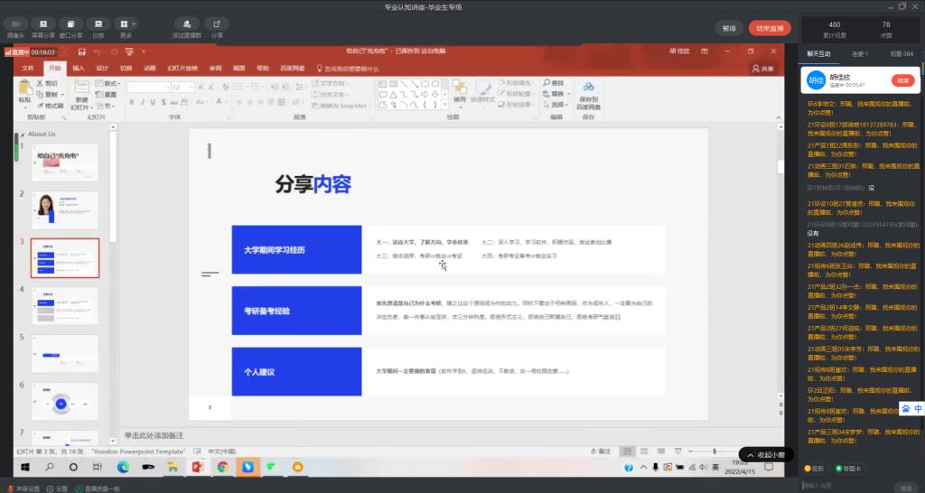The width and height of the screenshot is (925, 493).
Task: Click the add live group (添加直播群) icon
Action: [185, 24]
